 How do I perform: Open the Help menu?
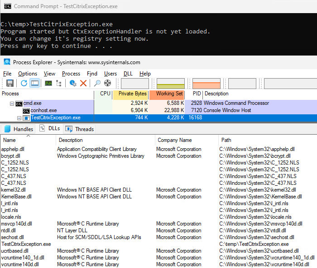click(145, 74)
